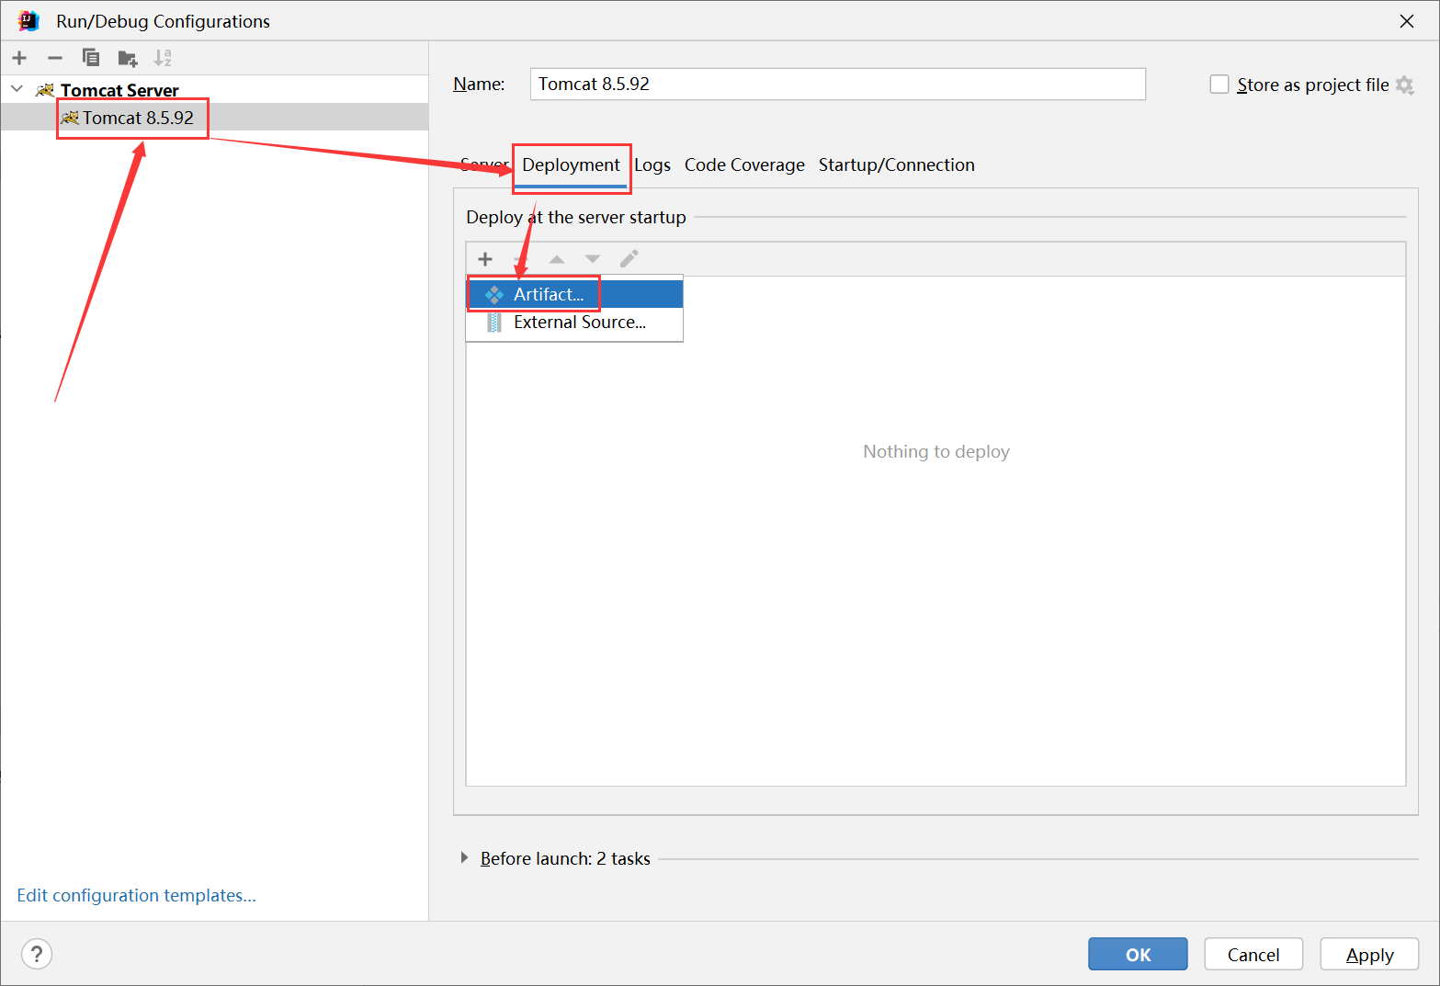
Task: Open the Logs tab
Action: (652, 165)
